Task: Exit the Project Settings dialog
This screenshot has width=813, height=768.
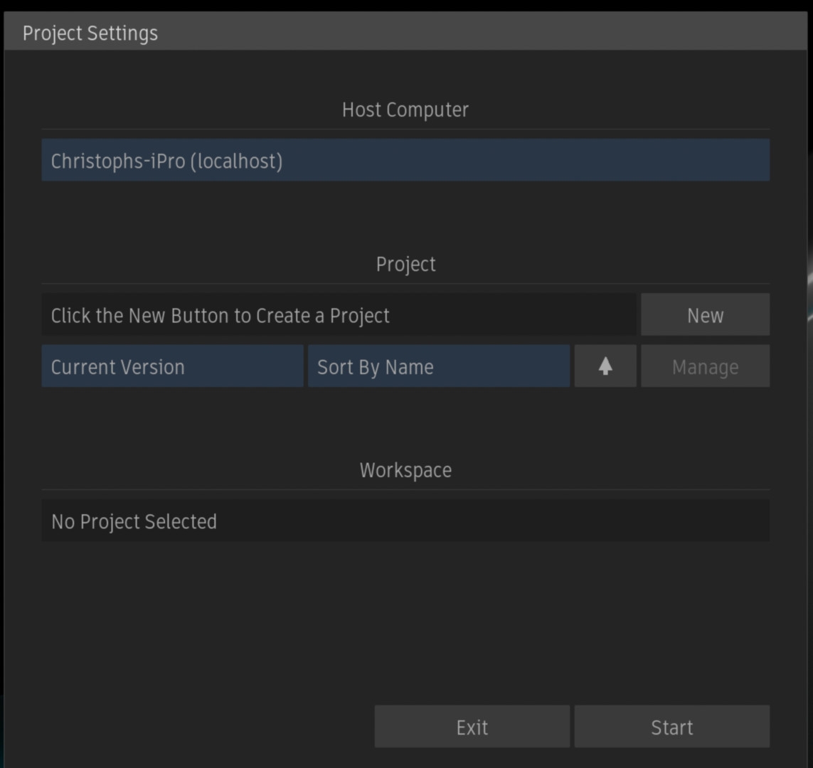Action: click(472, 727)
